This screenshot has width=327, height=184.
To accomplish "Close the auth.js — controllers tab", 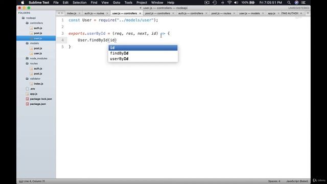I will point(206,13).
